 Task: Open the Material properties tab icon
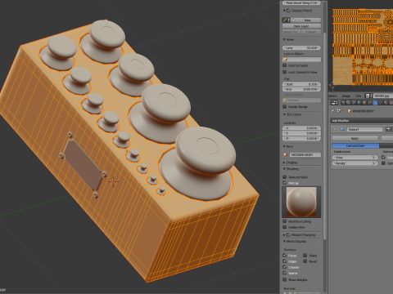386,103
